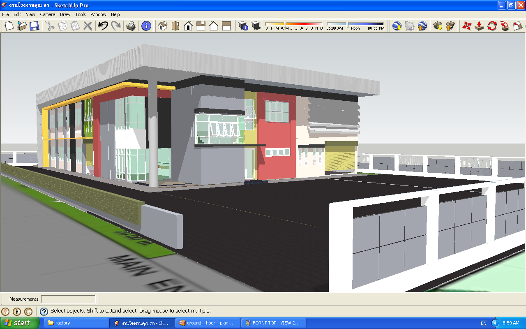Viewport: 526px width, 329px height.
Task: Print the model with the printer icon
Action: (131, 26)
